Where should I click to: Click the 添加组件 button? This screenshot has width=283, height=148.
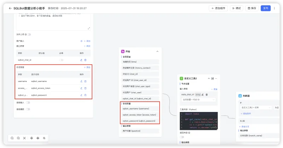tap(218, 8)
